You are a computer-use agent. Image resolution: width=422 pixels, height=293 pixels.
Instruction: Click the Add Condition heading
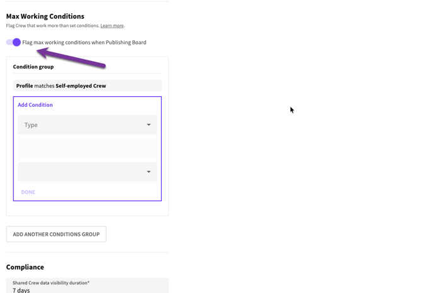(35, 105)
